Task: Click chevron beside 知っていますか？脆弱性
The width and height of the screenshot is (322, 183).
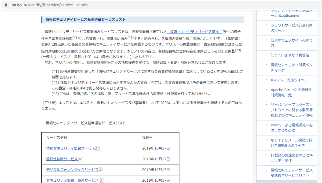Action: click(266, 55)
